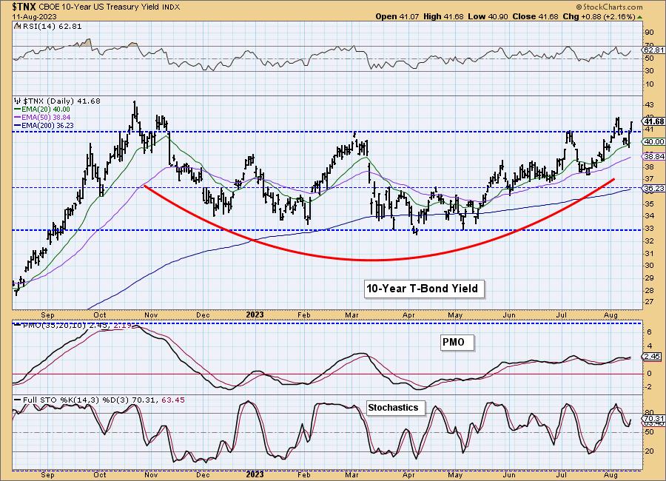This screenshot has width=666, height=481.
Task: Click the 62.81 value tag on the RSI axis
Action: [x=654, y=50]
